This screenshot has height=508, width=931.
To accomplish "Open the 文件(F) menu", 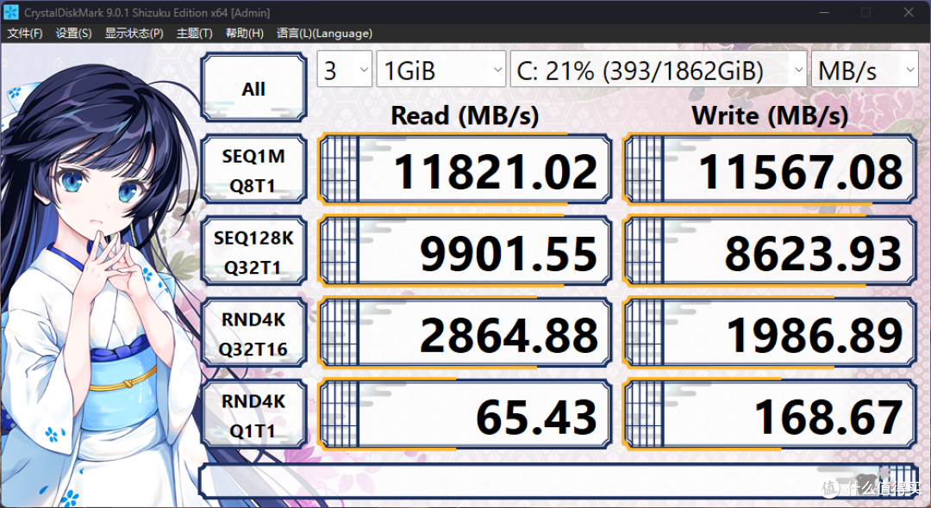I will [25, 34].
